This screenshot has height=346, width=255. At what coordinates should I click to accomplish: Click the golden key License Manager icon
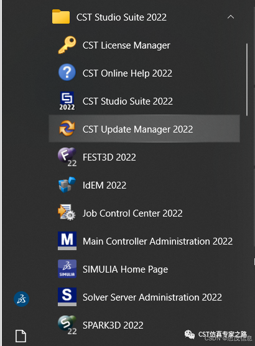click(x=67, y=45)
